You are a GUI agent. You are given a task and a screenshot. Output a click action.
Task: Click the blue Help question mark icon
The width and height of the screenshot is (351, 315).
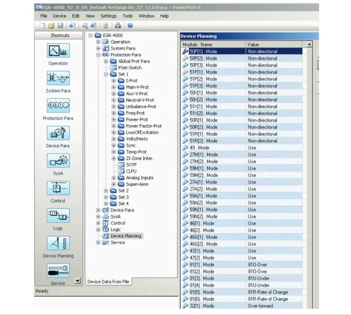(x=130, y=26)
